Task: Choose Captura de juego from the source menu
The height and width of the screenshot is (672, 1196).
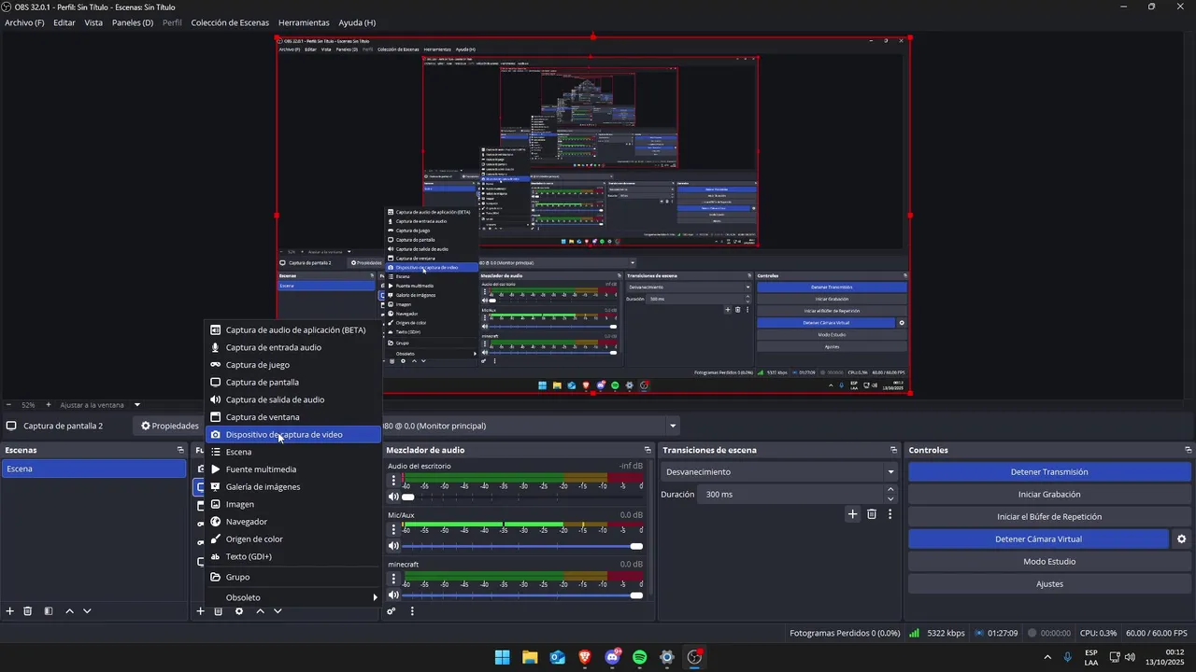Action: click(x=292, y=365)
